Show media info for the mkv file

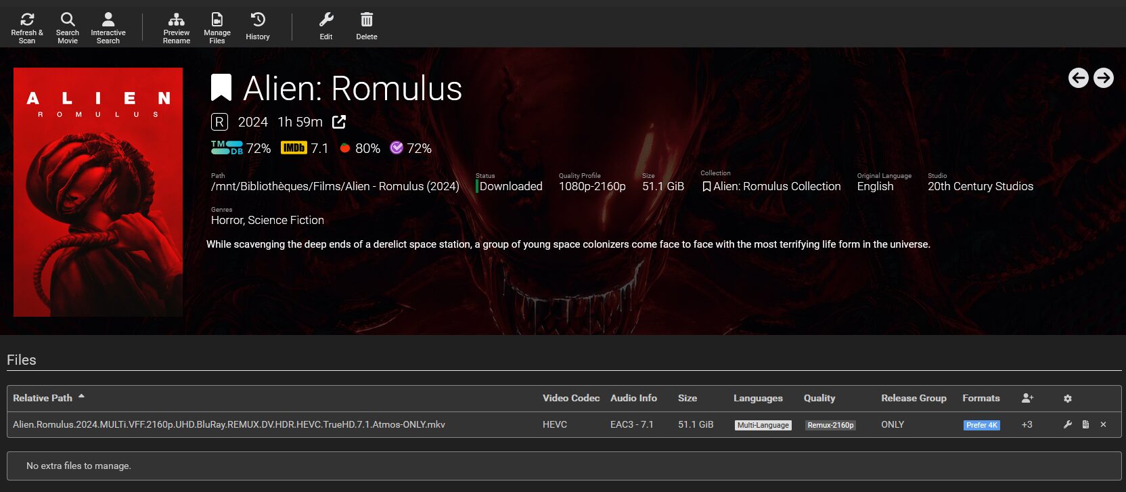point(1085,424)
